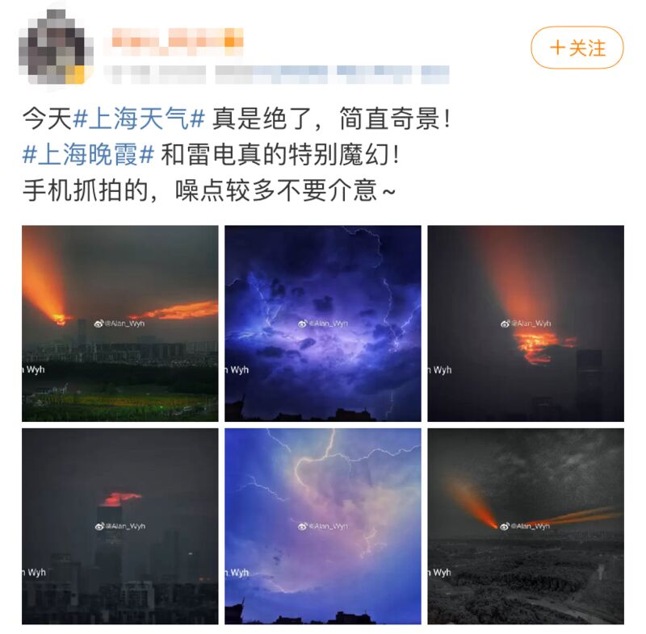Open the pixelated user avatar

pyautogui.click(x=56, y=48)
